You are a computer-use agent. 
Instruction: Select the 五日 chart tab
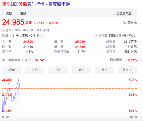35,70
